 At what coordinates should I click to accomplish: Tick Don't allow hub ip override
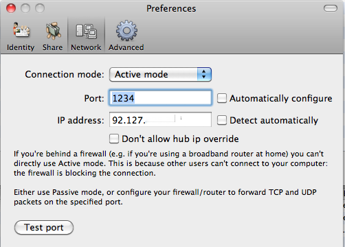pos(114,139)
